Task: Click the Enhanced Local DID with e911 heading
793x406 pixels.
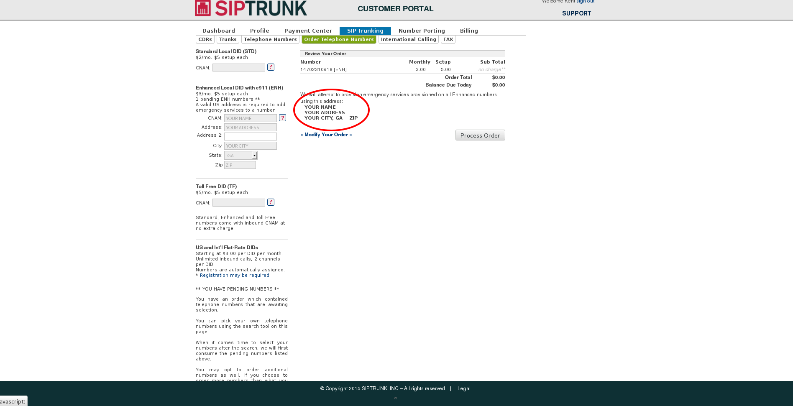Action: (x=239, y=88)
